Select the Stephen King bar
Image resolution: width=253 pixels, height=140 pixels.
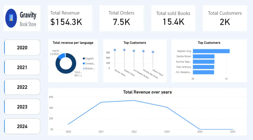(211, 51)
